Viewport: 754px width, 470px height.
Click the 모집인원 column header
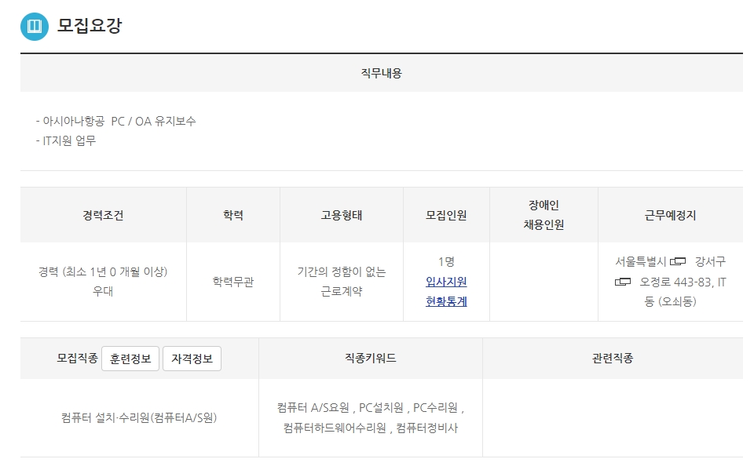pyautogui.click(x=445, y=213)
